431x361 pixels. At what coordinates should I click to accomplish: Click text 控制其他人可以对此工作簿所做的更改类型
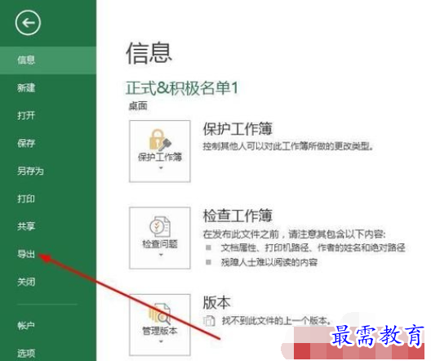pyautogui.click(x=289, y=146)
